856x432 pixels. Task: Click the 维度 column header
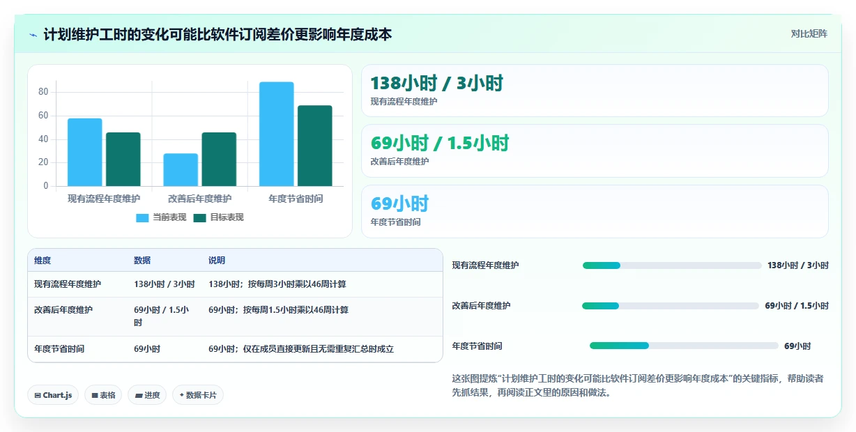point(43,261)
